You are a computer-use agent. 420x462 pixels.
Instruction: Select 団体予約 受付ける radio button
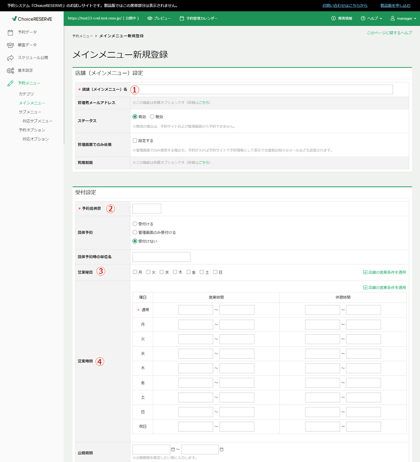click(x=135, y=224)
